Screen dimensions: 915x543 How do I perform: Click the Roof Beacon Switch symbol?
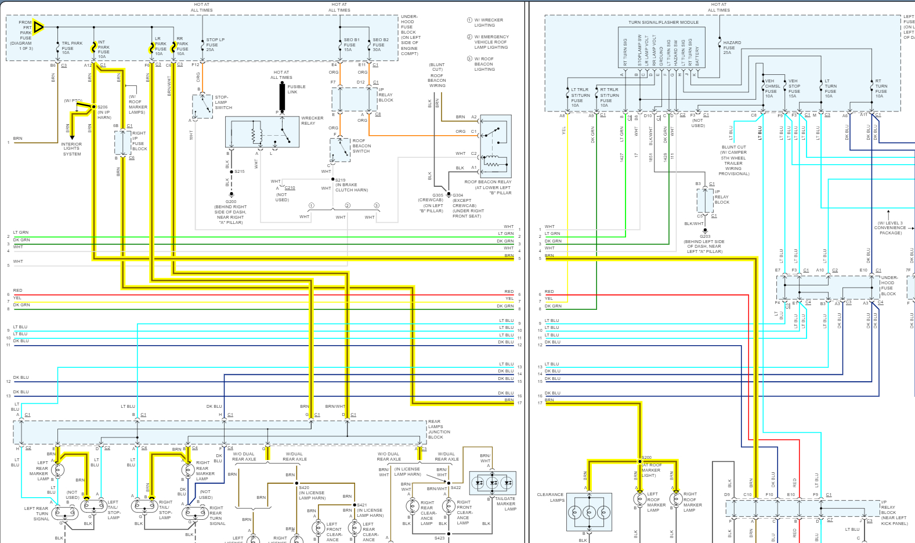click(340, 150)
